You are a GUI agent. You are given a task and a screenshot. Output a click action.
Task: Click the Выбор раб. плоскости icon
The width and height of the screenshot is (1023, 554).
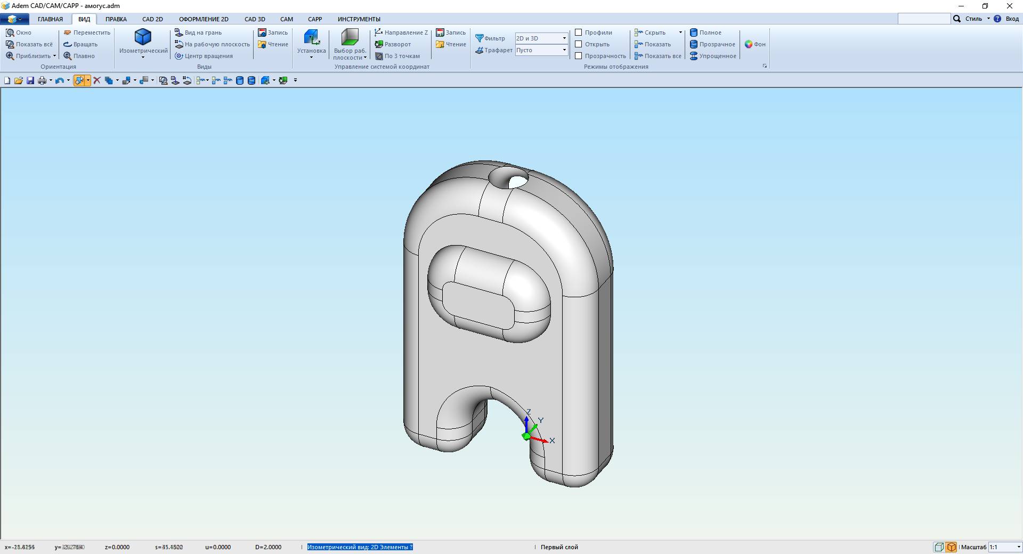click(x=350, y=37)
